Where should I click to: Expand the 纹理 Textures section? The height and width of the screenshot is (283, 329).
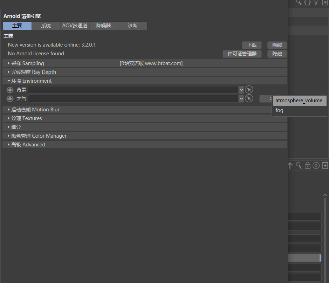coord(145,118)
